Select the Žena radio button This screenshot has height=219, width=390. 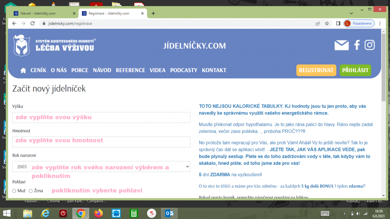[x=31, y=191]
